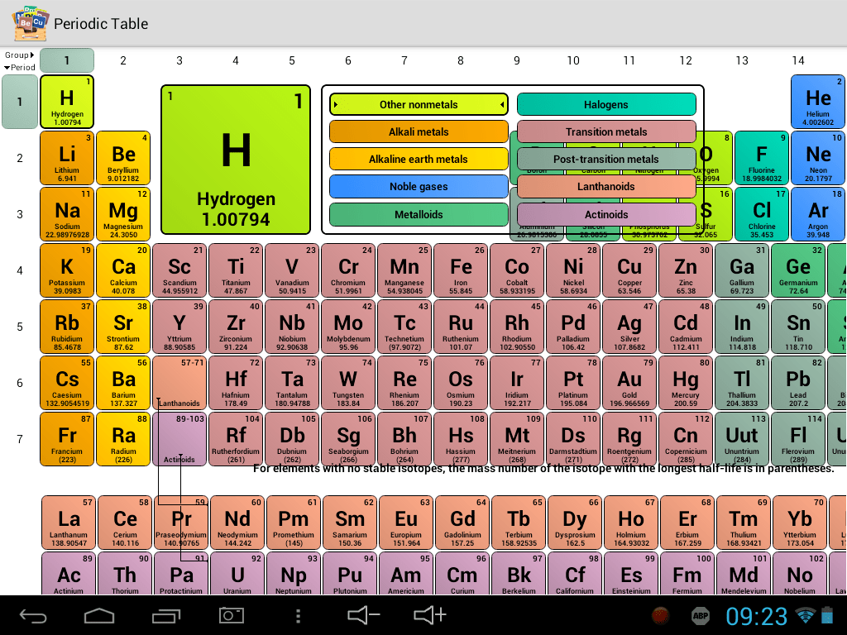Select the Uranium element cell
This screenshot has height=635, width=847.
pyautogui.click(x=237, y=574)
